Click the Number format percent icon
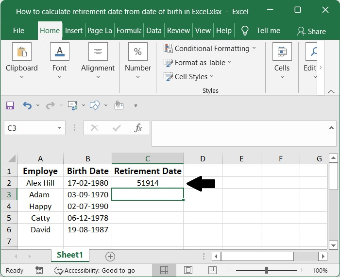 click(x=138, y=52)
